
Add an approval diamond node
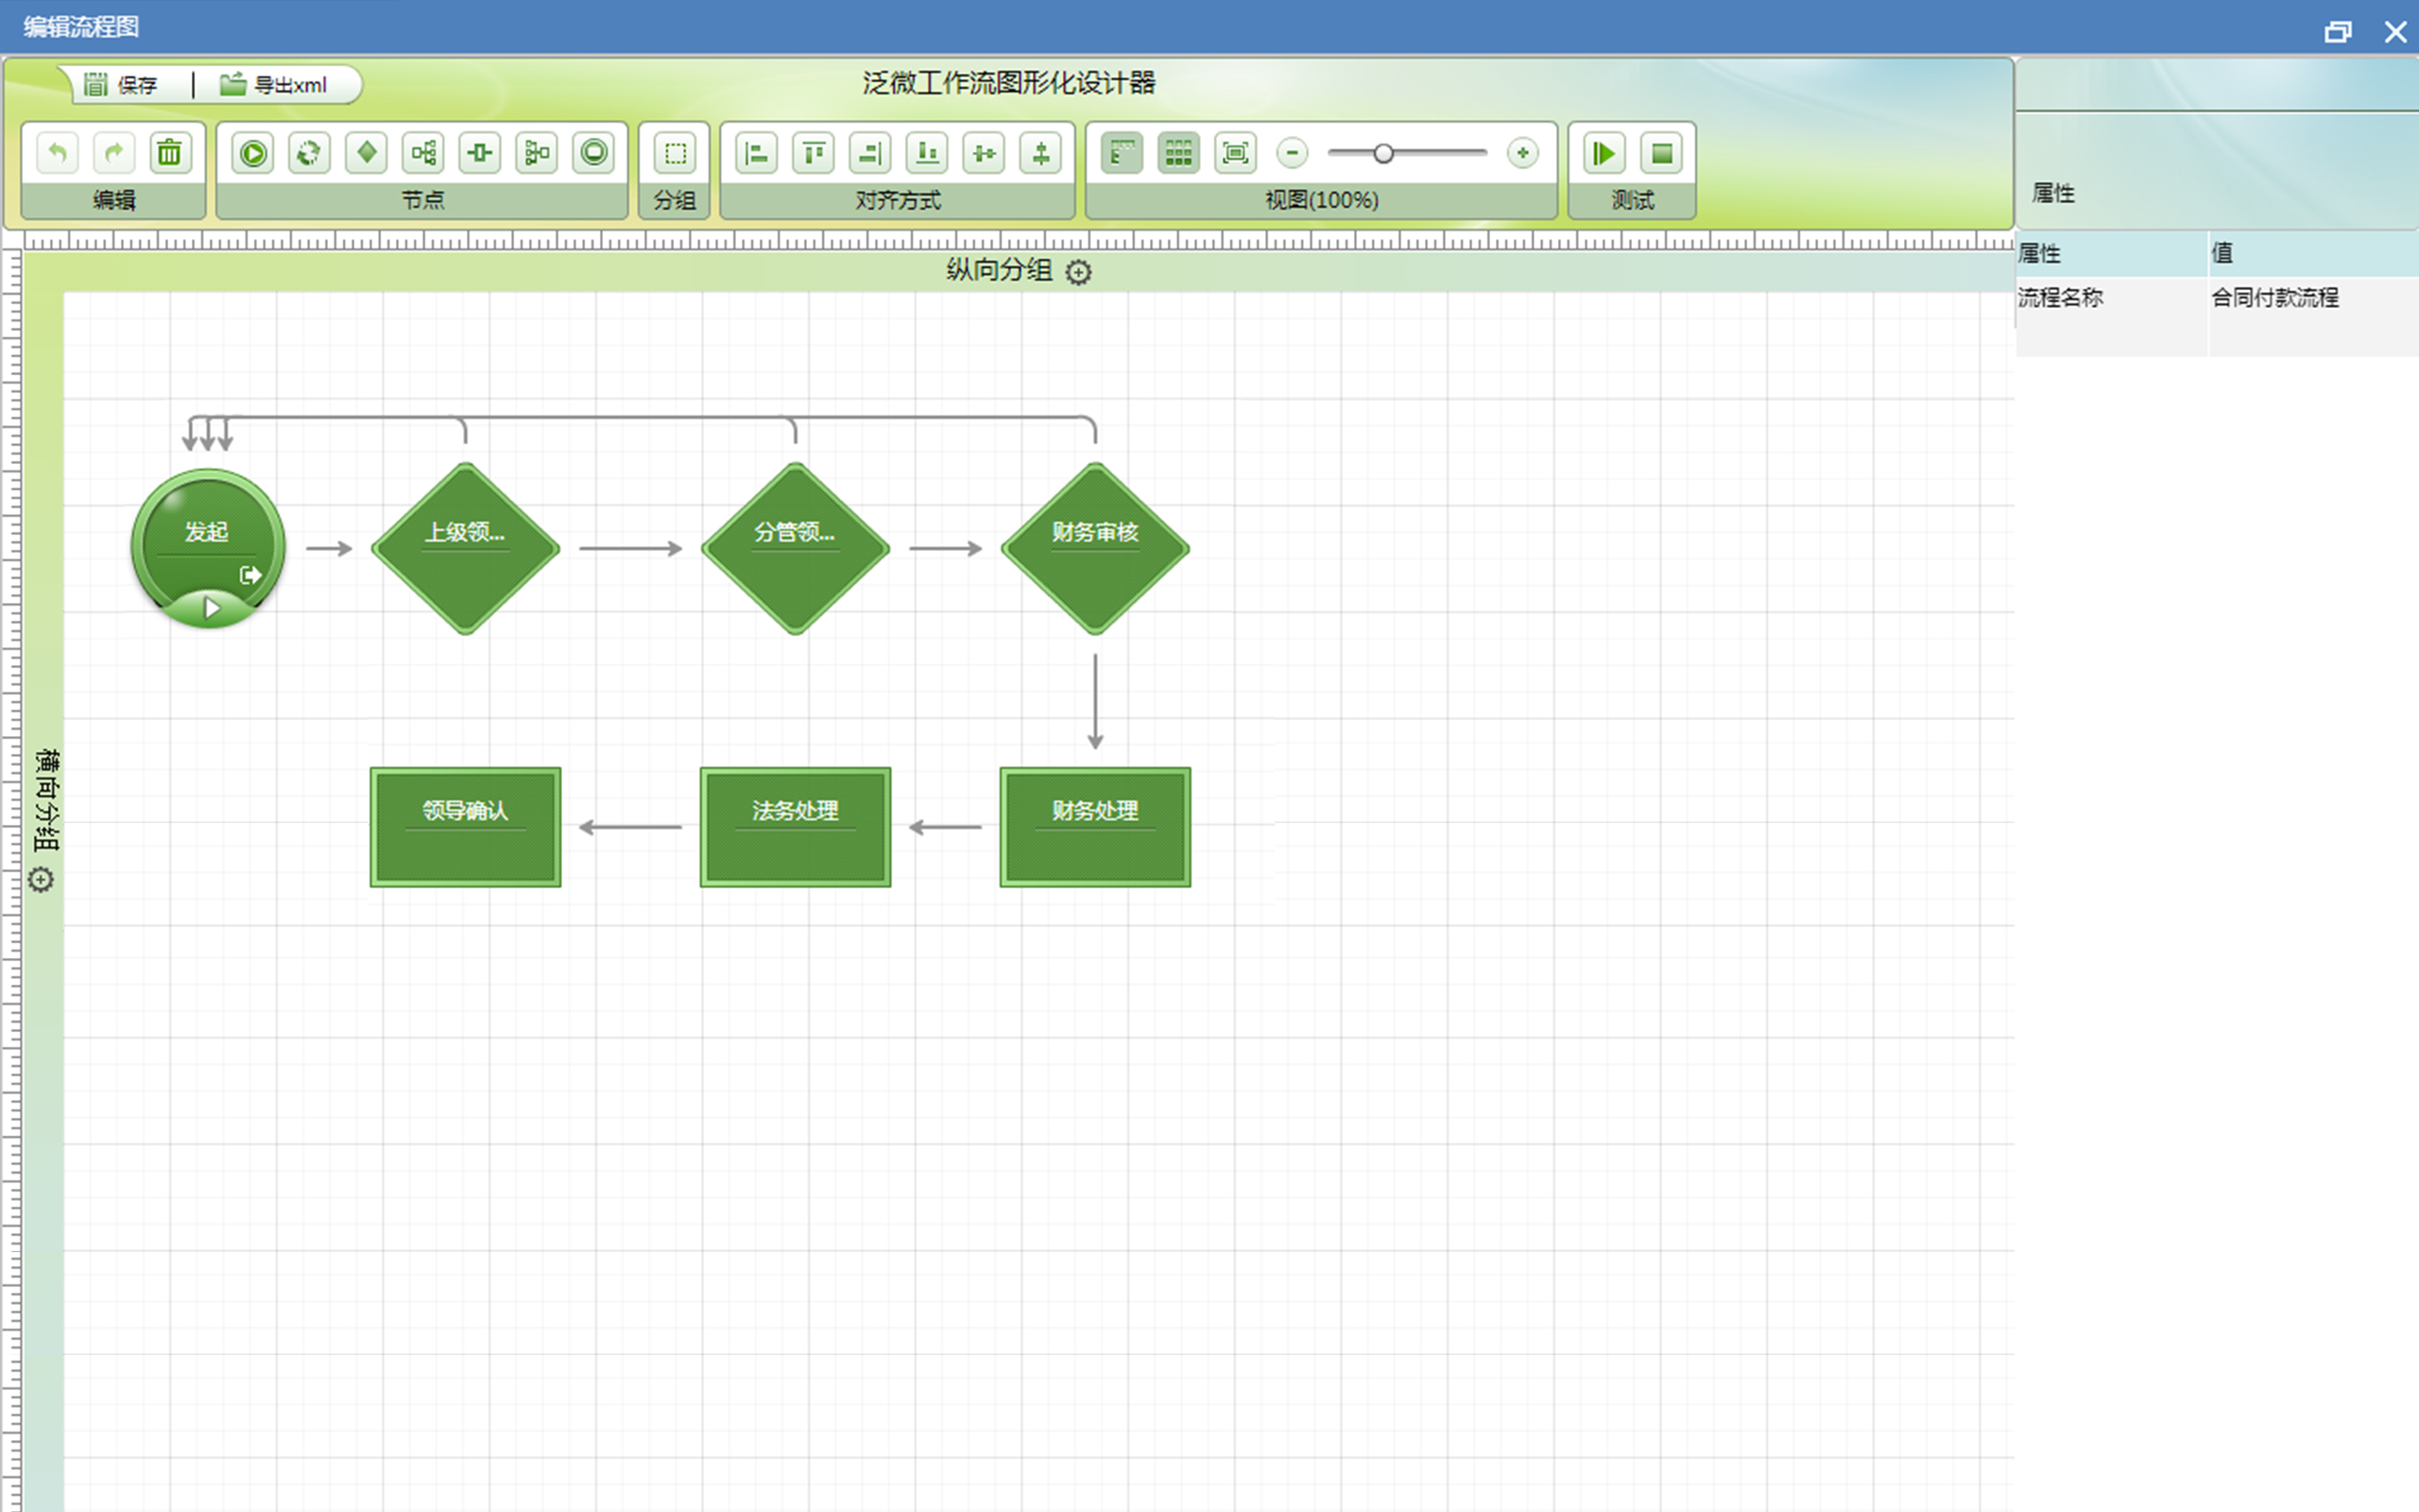[x=366, y=153]
